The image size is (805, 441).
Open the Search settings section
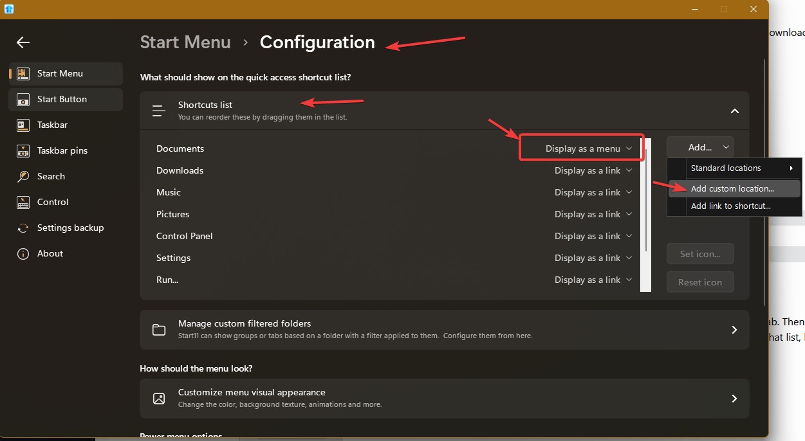click(66, 177)
